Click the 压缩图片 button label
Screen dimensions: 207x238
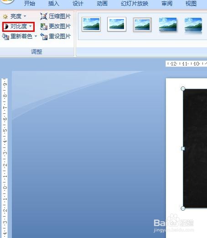click(x=60, y=16)
